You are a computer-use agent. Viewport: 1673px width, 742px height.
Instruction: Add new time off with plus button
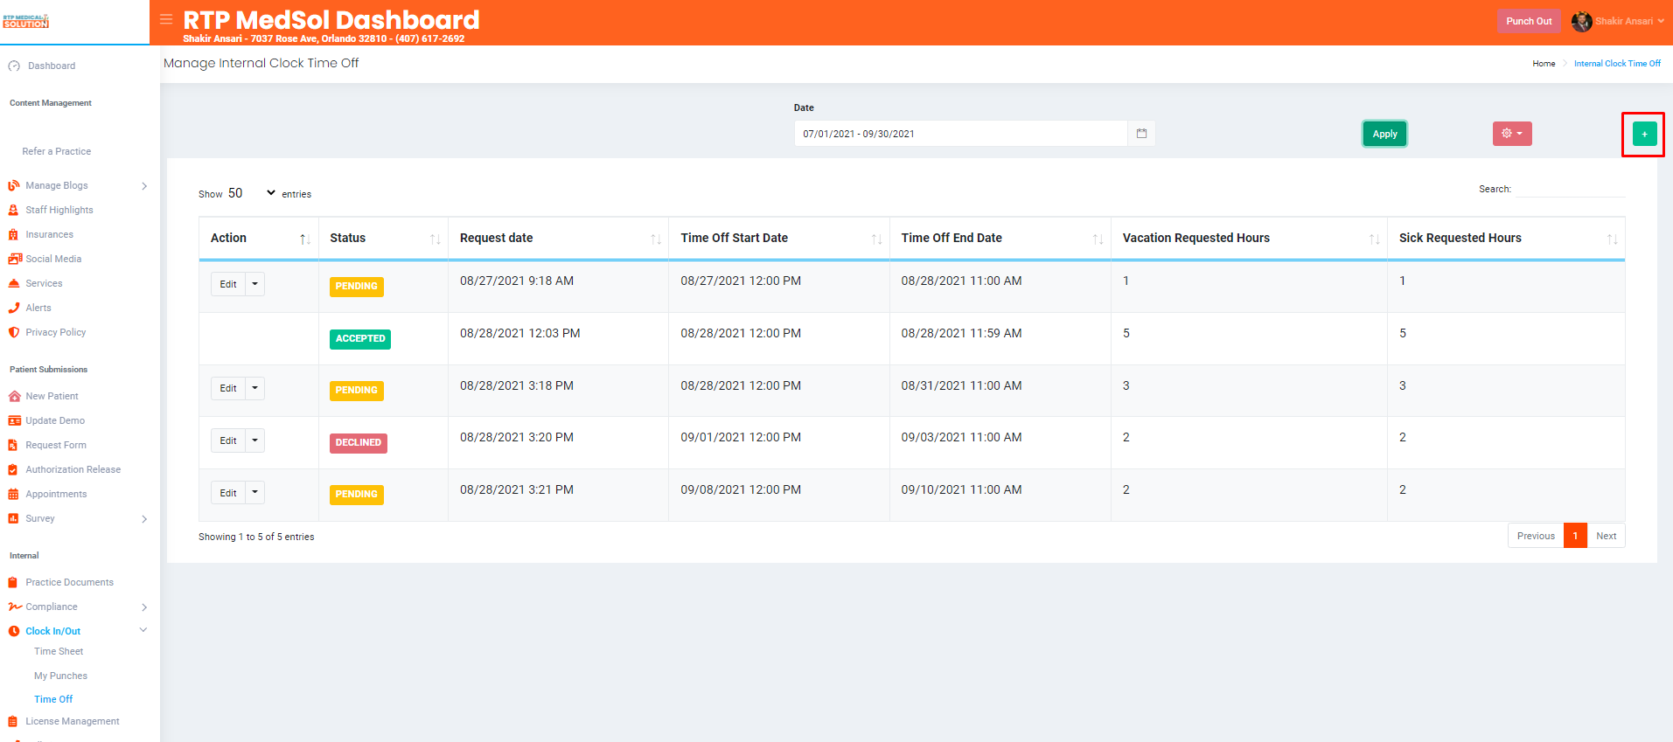(x=1644, y=134)
